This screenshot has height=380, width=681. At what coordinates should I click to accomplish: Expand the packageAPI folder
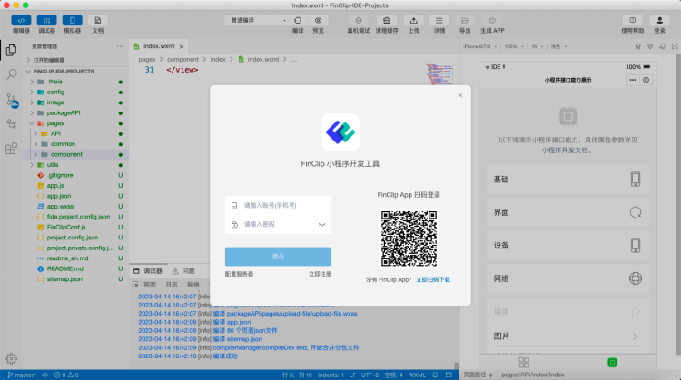pos(76,112)
